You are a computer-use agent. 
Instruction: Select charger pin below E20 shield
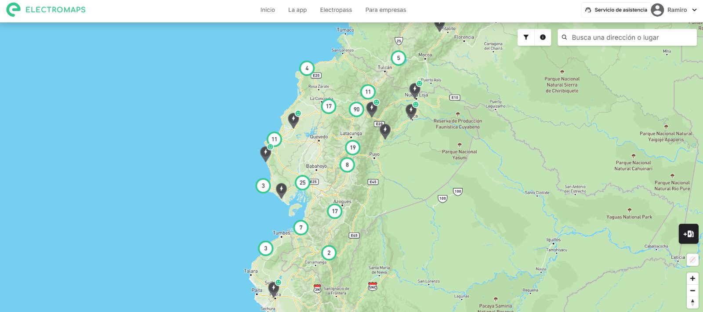(x=385, y=131)
